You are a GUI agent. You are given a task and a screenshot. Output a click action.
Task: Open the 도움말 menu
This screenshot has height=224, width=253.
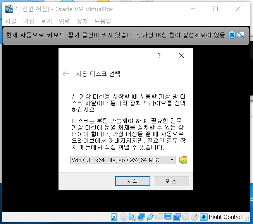103,21
